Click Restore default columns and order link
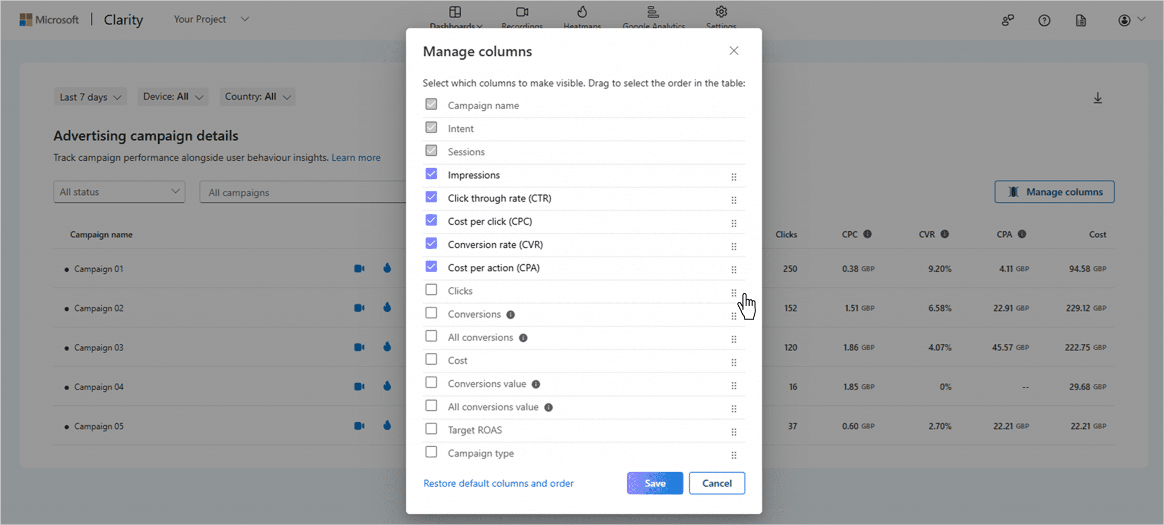Image resolution: width=1164 pixels, height=525 pixels. click(x=498, y=483)
